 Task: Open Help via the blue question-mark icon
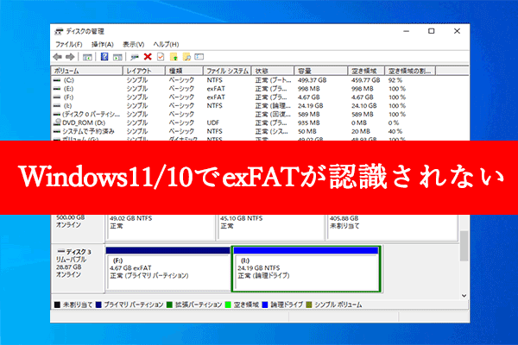(x=104, y=57)
